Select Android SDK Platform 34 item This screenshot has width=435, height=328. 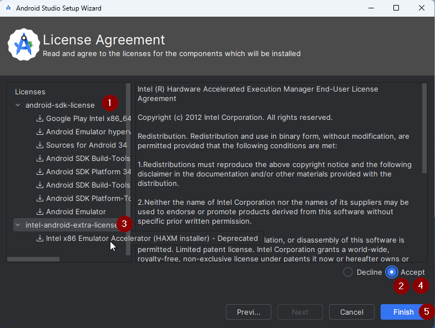click(88, 172)
